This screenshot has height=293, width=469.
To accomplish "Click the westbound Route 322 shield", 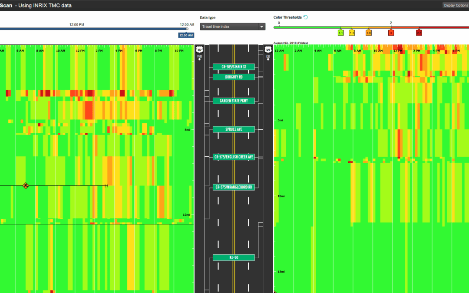I will 199,50.
